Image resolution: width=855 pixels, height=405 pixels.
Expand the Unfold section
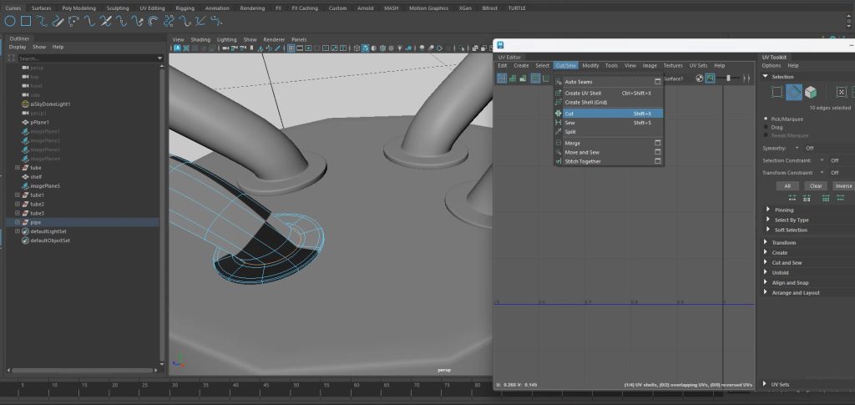click(766, 272)
